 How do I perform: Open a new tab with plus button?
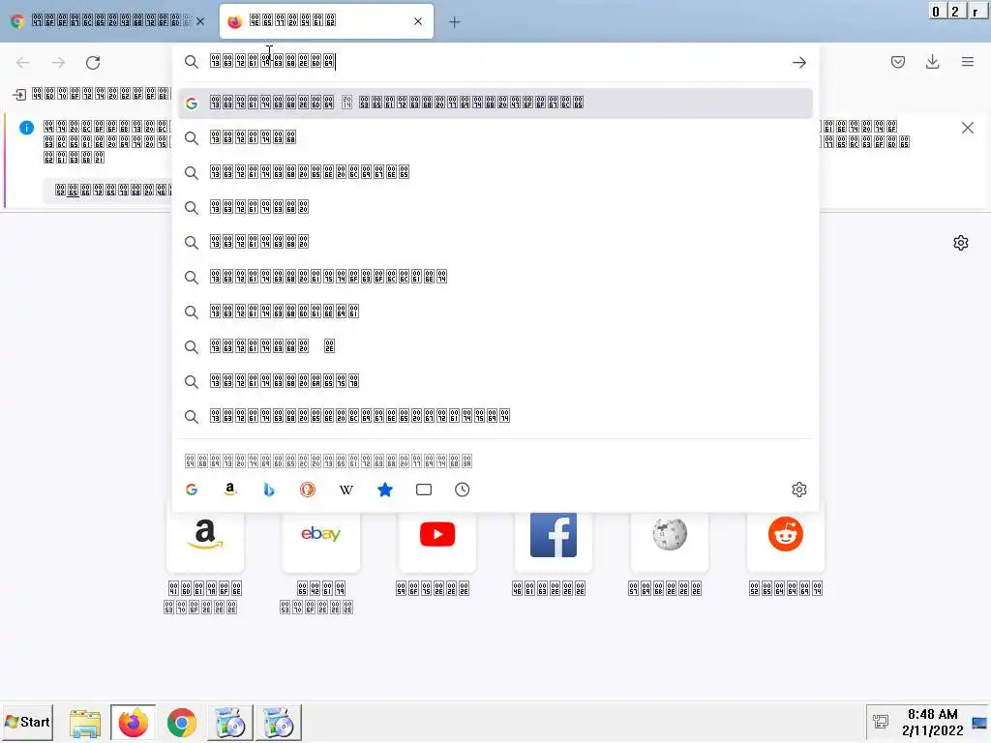coord(454,22)
